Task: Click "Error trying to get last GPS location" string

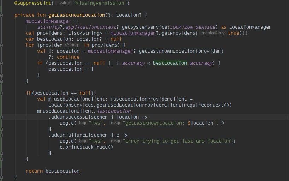Action: coord(177,141)
